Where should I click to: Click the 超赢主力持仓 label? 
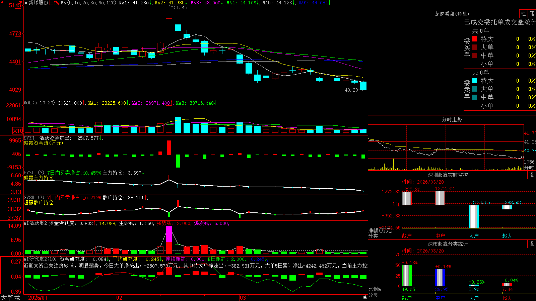(39, 178)
